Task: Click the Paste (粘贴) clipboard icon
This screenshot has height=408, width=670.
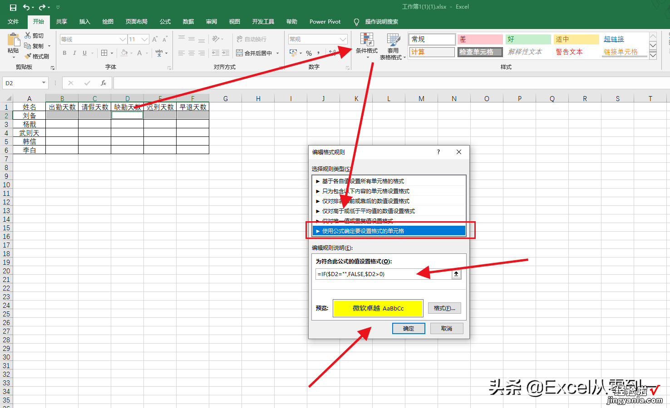Action: 13,40
